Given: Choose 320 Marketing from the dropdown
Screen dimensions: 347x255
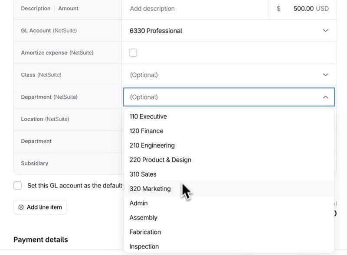Looking at the screenshot, I should tap(150, 189).
